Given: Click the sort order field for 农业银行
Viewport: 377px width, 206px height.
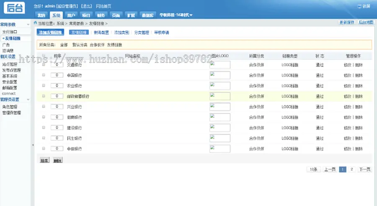Looking at the screenshot, I should coord(57,86).
